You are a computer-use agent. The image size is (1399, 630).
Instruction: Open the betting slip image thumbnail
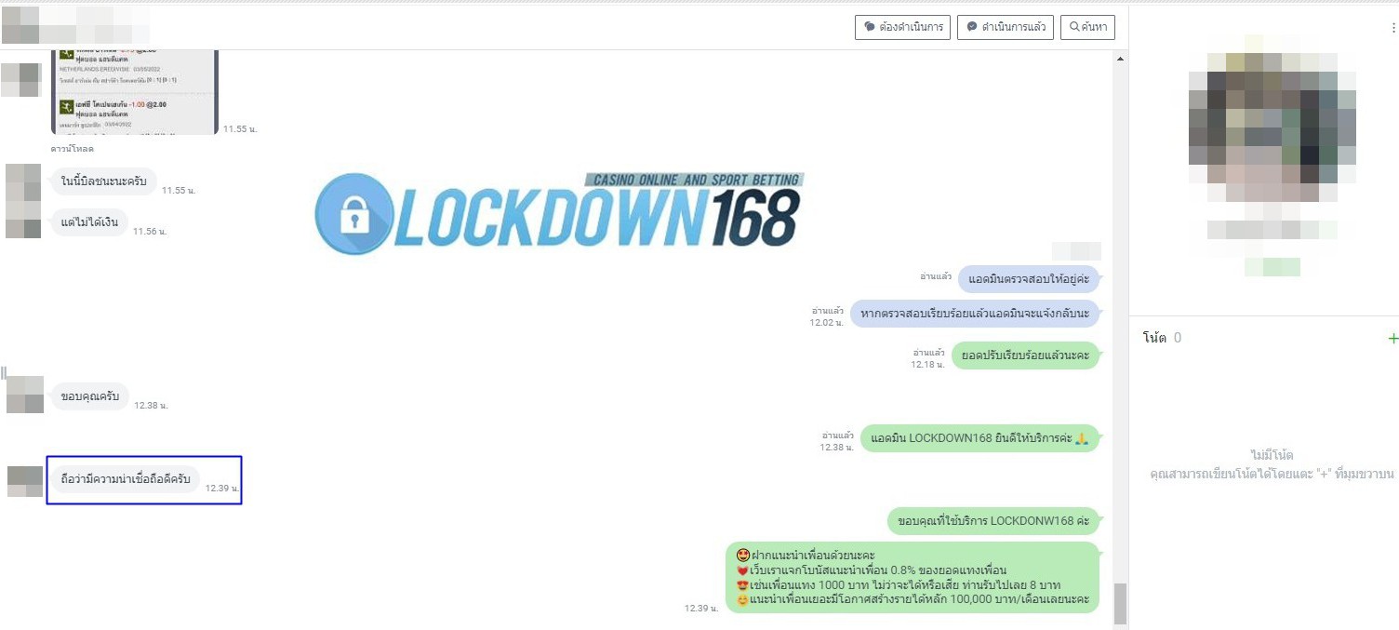pos(134,93)
